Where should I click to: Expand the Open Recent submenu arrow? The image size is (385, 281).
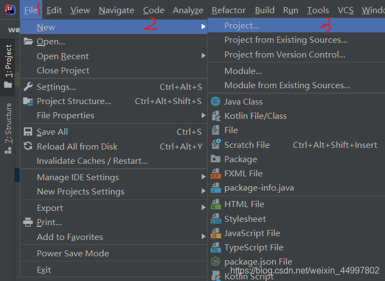203,56
